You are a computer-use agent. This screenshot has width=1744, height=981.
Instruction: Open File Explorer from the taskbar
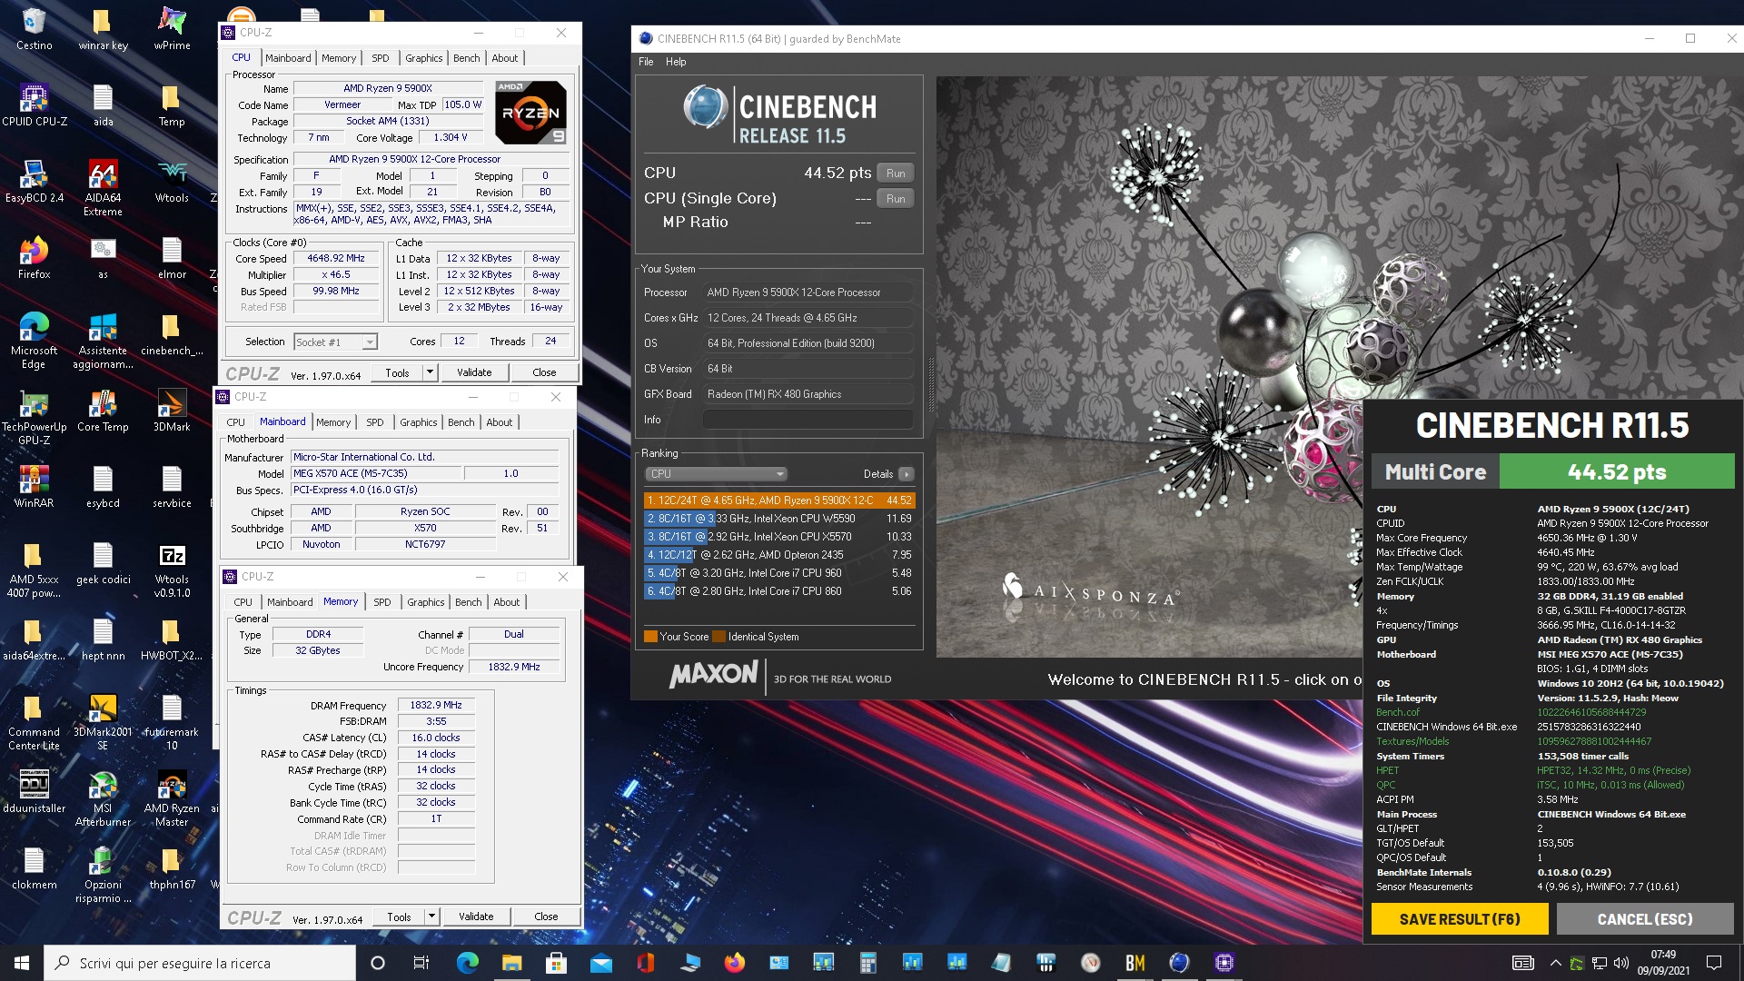tap(512, 963)
